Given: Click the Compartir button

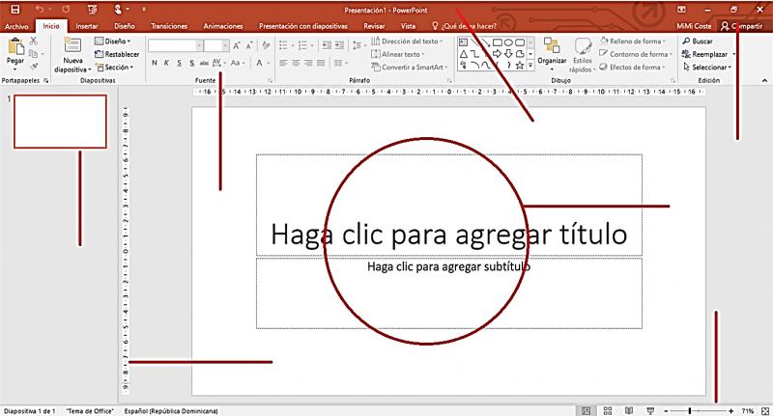Looking at the screenshot, I should [741, 26].
